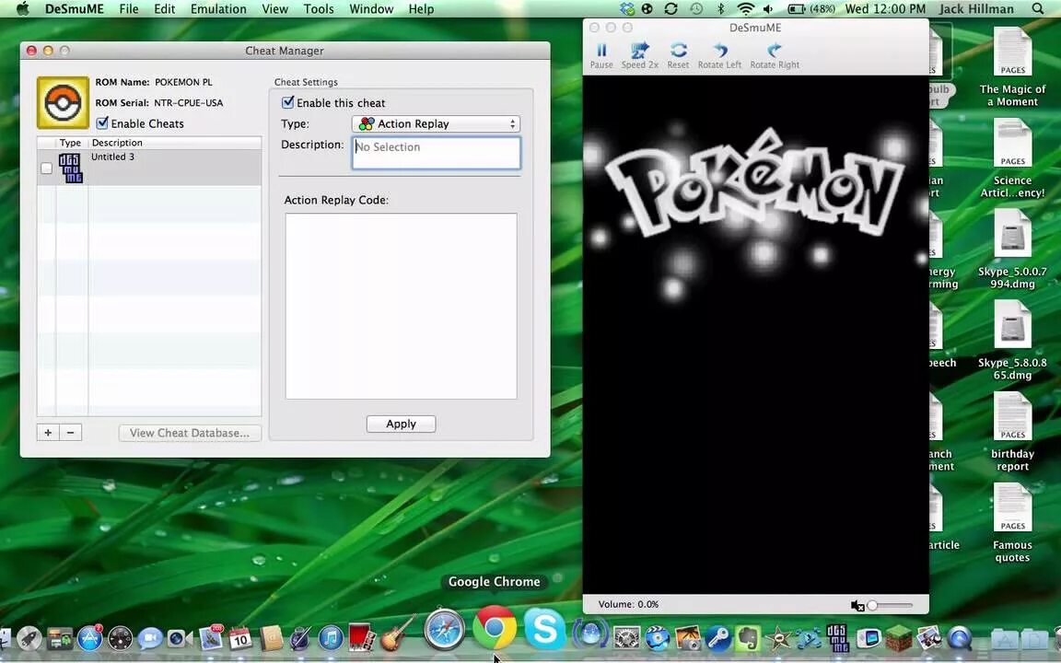Rotate the screen right in DeSmuME

click(x=774, y=55)
